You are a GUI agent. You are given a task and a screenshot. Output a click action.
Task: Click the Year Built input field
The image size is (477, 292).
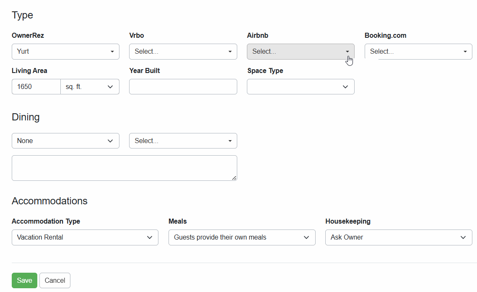(x=183, y=86)
